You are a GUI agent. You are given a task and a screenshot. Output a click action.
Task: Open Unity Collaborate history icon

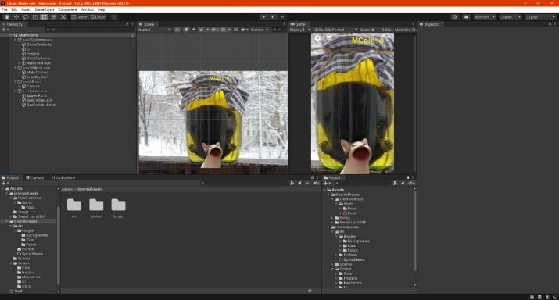[x=454, y=16]
